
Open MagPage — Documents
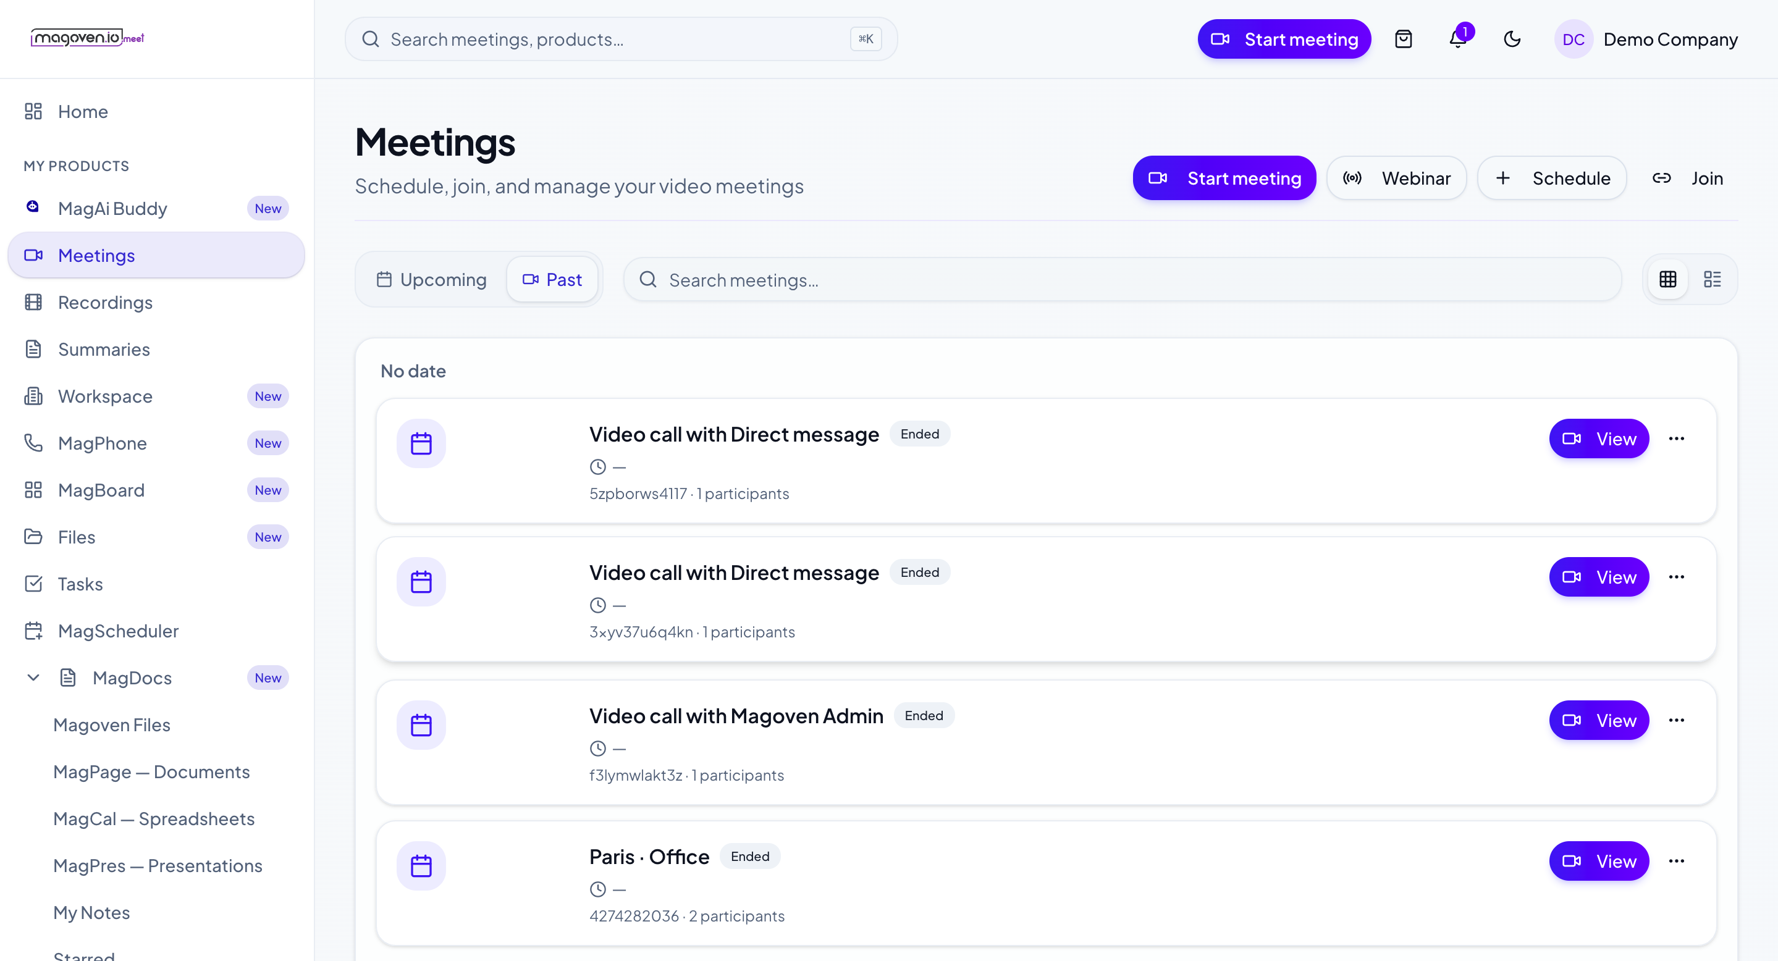click(152, 772)
